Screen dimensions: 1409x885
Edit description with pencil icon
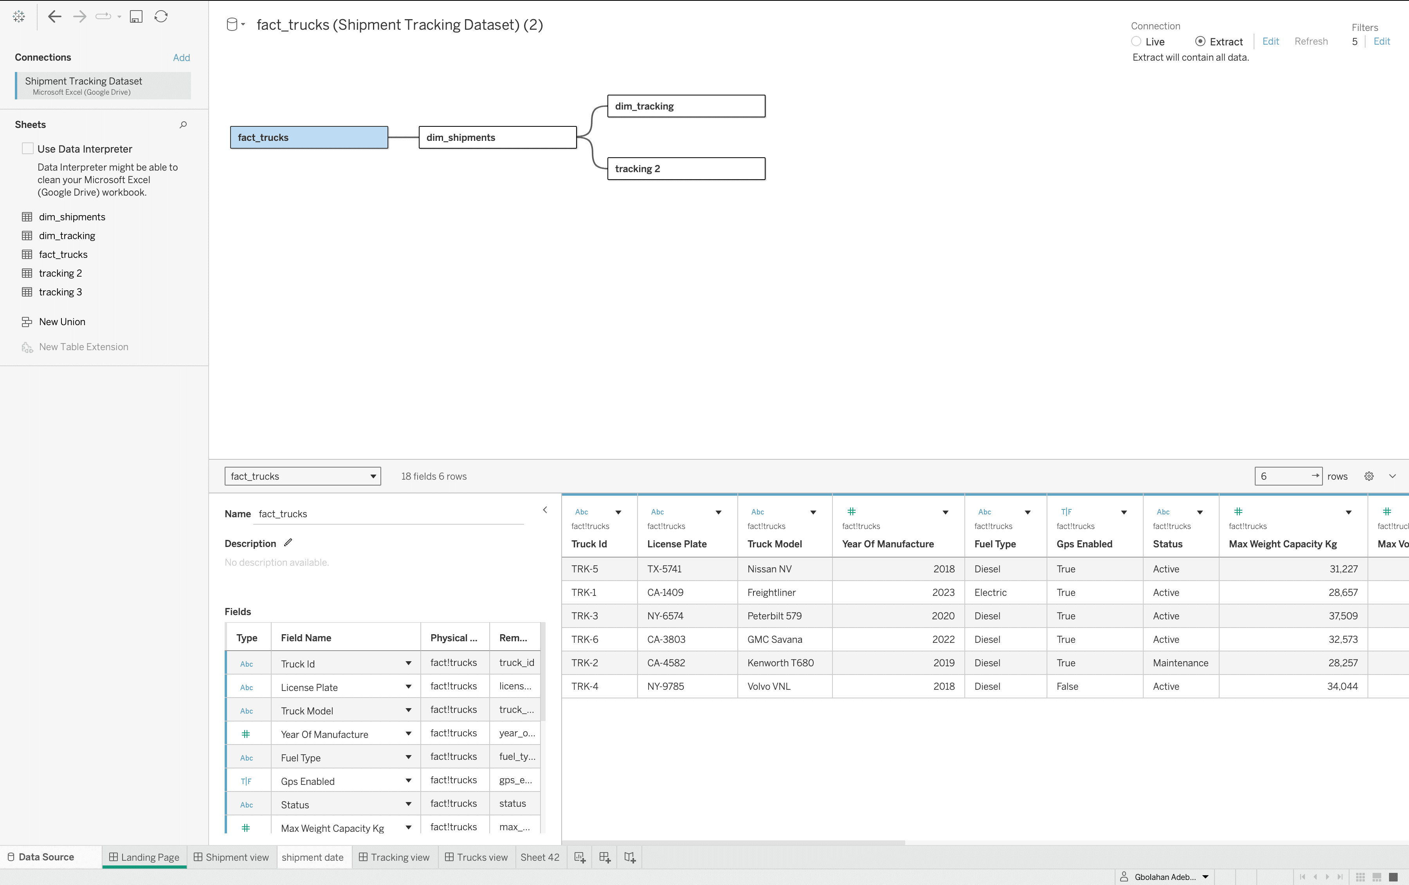(288, 543)
